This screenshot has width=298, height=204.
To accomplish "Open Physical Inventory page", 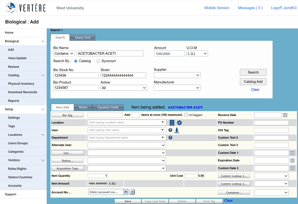I will coord(23,84).
